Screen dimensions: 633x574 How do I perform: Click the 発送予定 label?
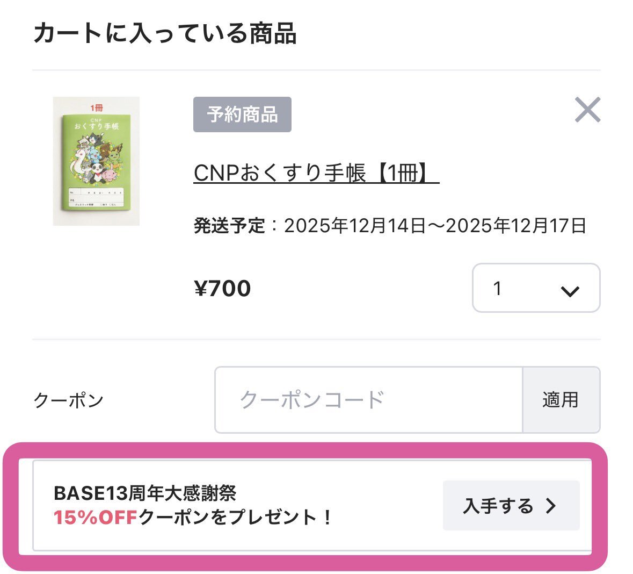[229, 226]
